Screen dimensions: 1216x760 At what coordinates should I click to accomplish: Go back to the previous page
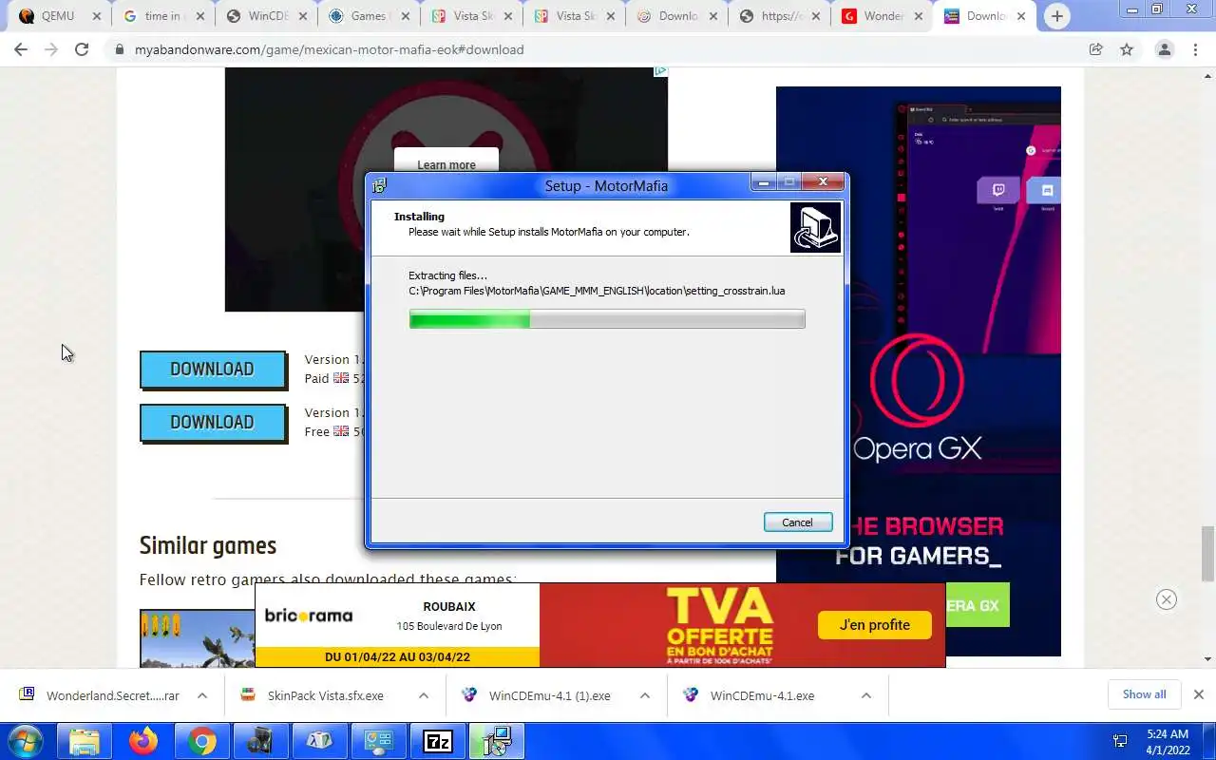click(21, 49)
